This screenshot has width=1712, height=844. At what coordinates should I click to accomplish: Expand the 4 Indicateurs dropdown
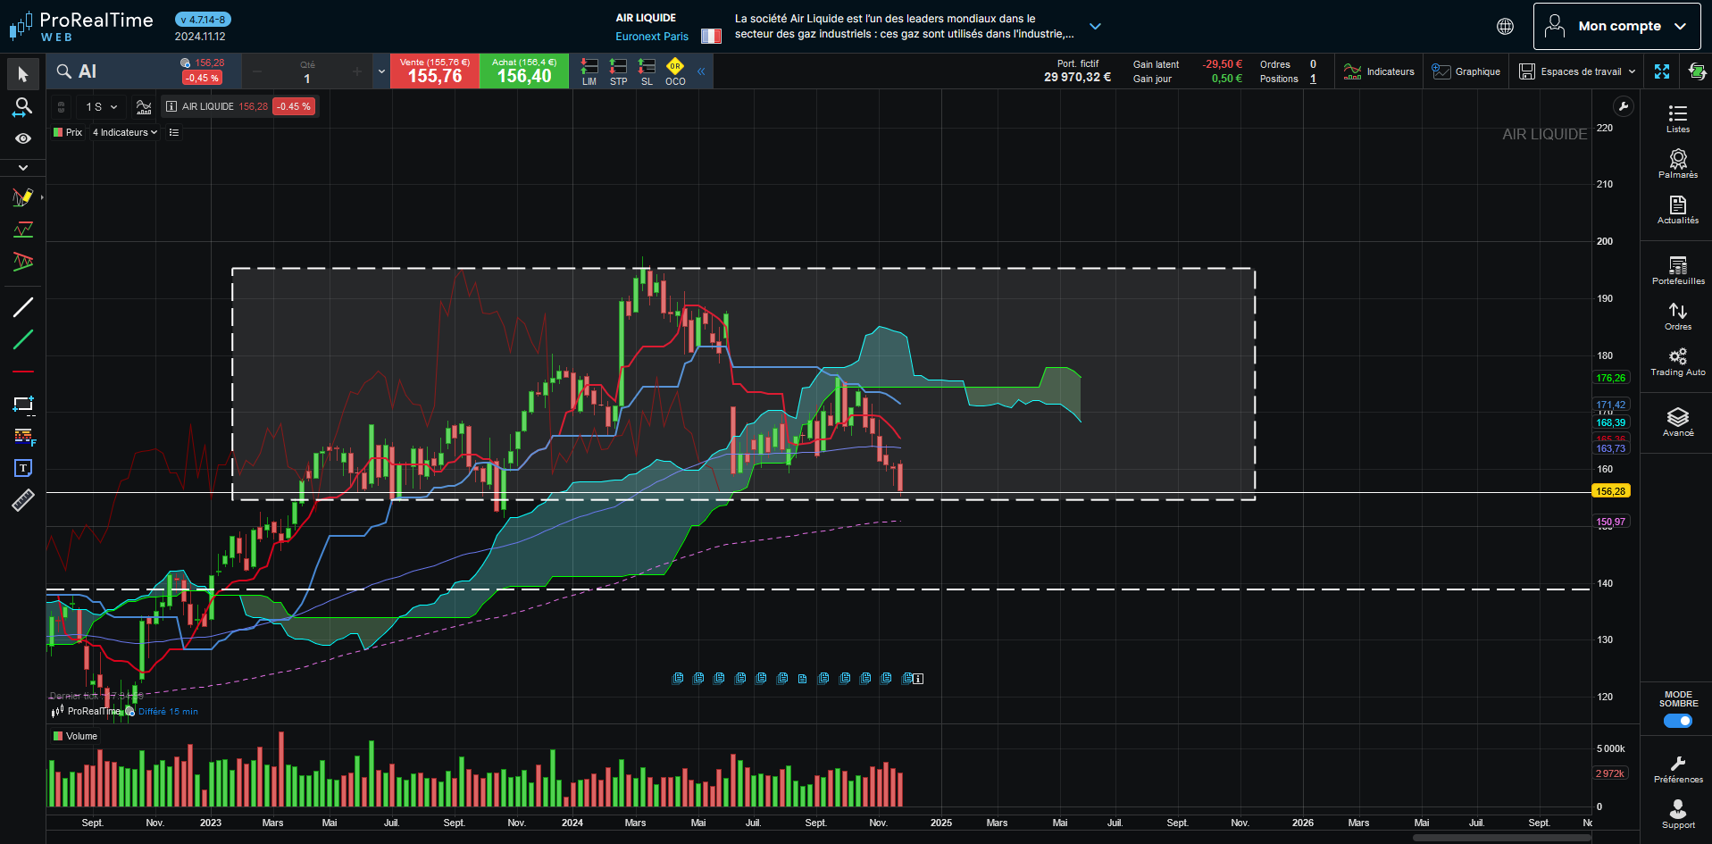click(x=125, y=132)
